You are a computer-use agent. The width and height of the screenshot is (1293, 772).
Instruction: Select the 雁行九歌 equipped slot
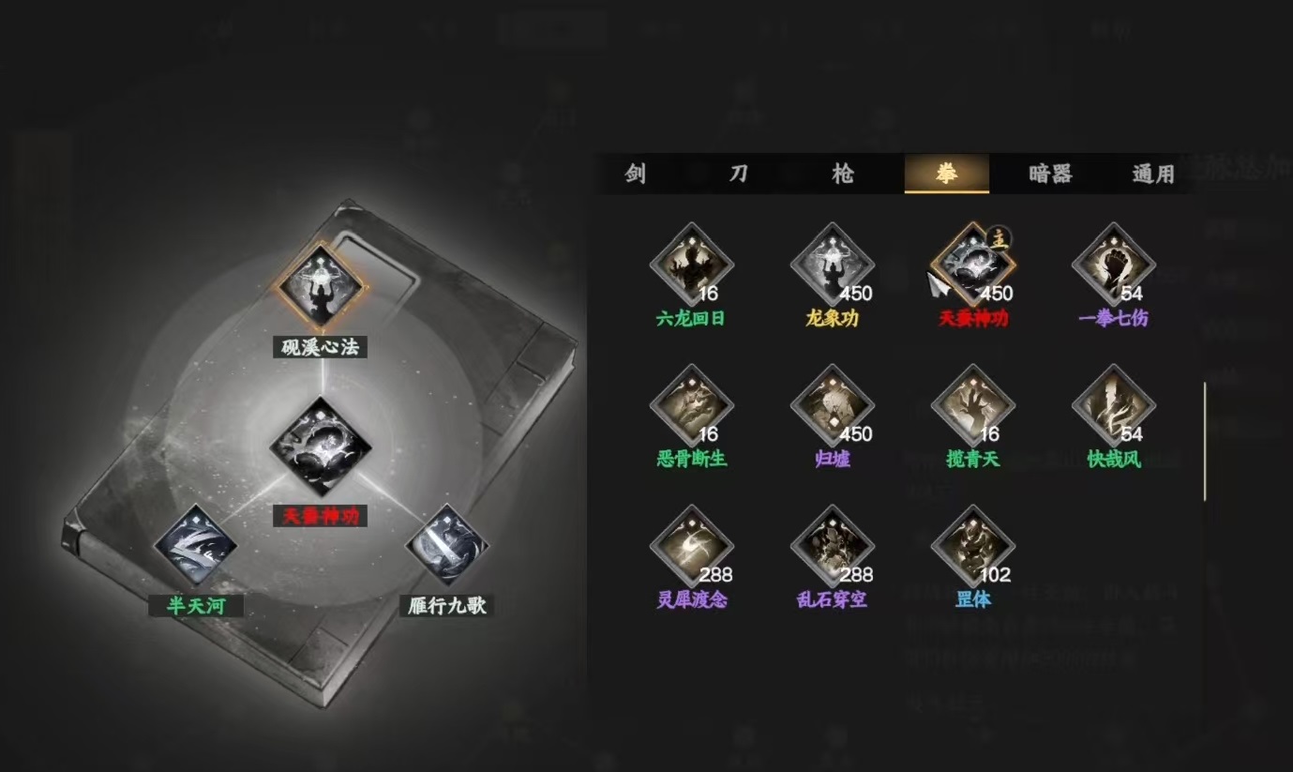(x=446, y=546)
